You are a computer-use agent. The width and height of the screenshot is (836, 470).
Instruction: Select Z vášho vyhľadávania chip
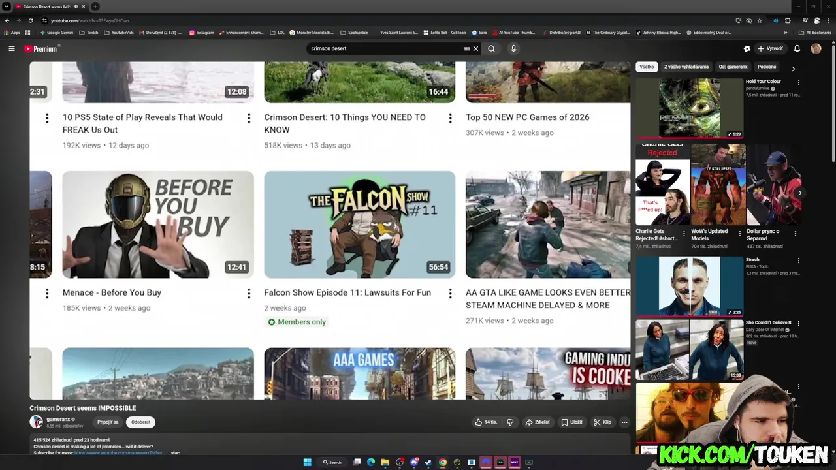pyautogui.click(x=686, y=67)
